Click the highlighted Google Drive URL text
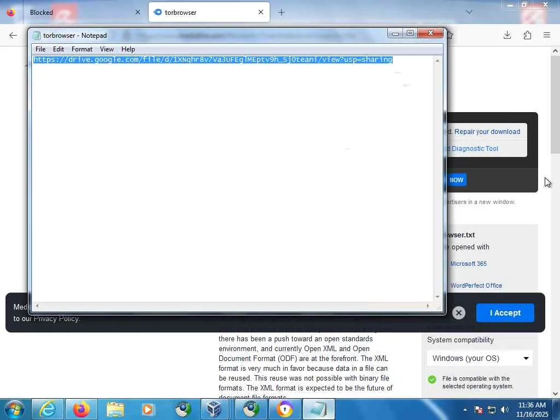The width and height of the screenshot is (560, 420). 213,60
